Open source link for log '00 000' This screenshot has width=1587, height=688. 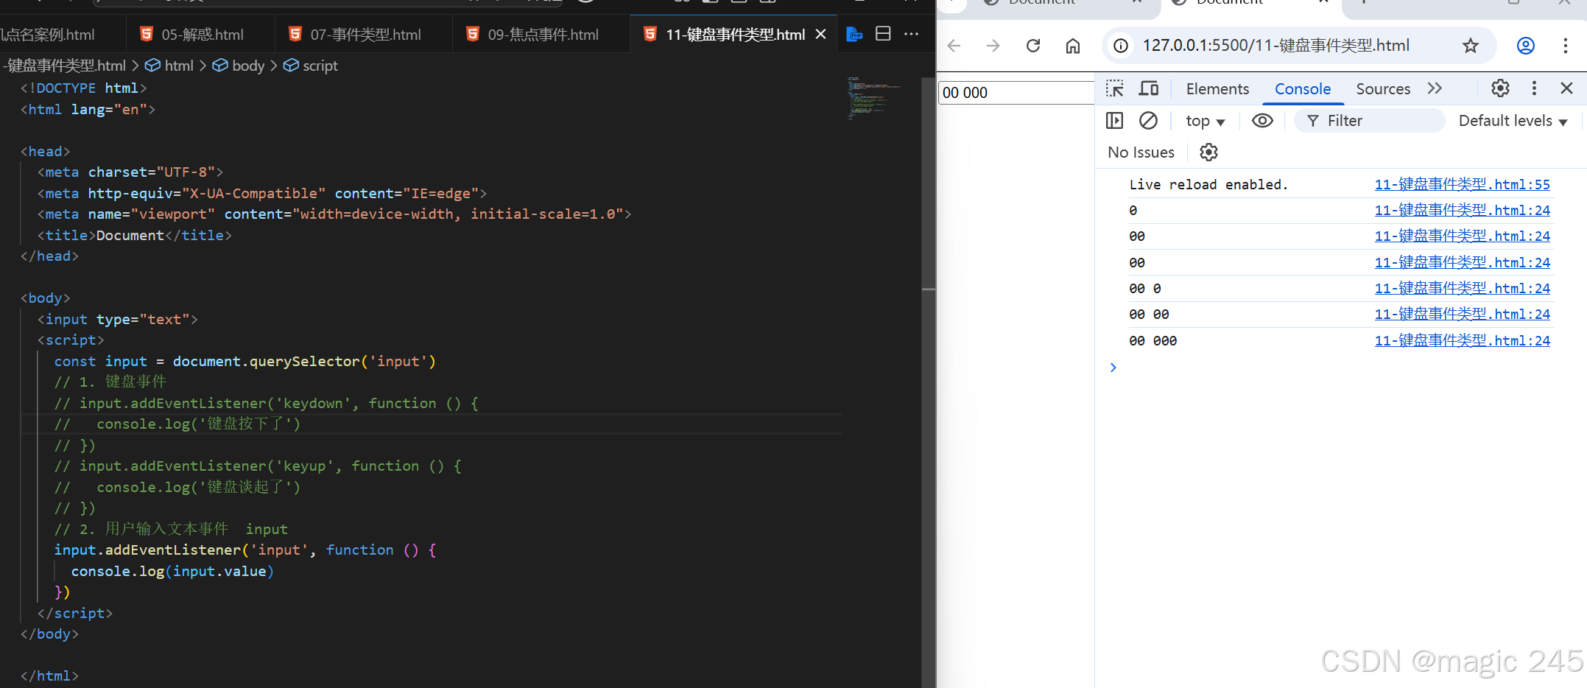[x=1462, y=340]
